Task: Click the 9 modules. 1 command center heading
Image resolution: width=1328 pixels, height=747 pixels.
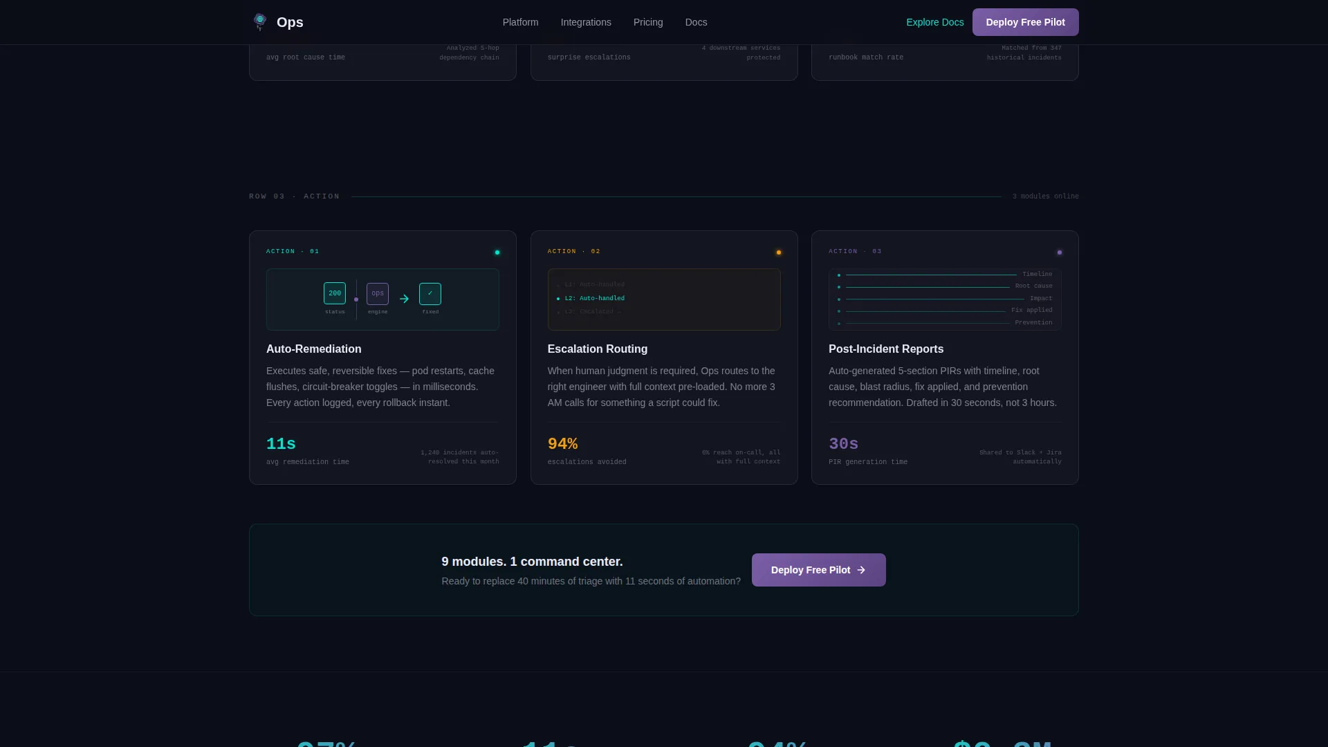Action: tap(532, 562)
